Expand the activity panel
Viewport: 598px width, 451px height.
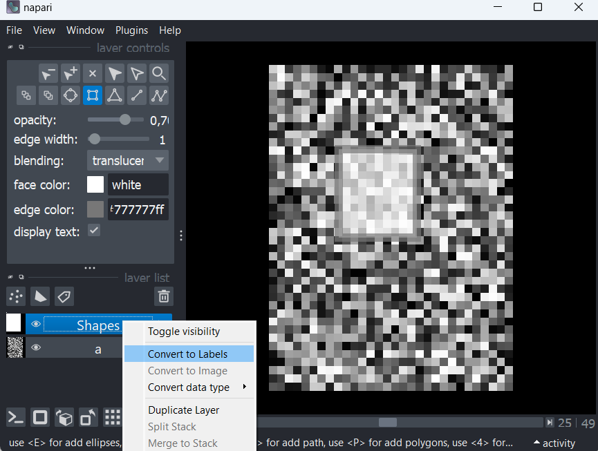554,443
